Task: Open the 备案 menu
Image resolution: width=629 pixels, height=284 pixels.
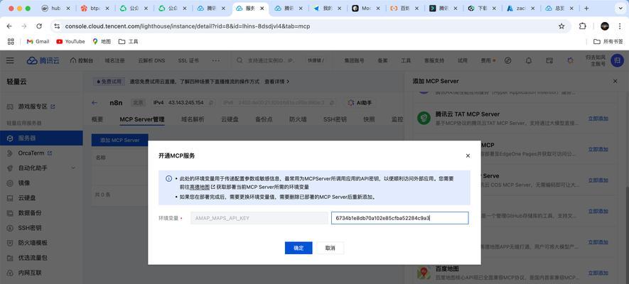Action: [382, 60]
